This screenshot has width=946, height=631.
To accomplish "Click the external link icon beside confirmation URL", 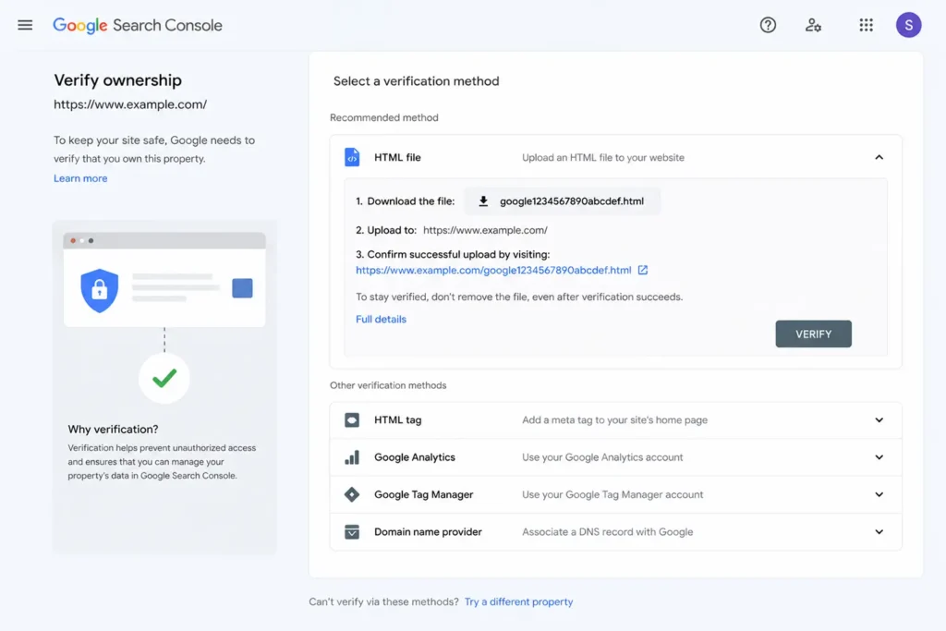I will pos(643,271).
